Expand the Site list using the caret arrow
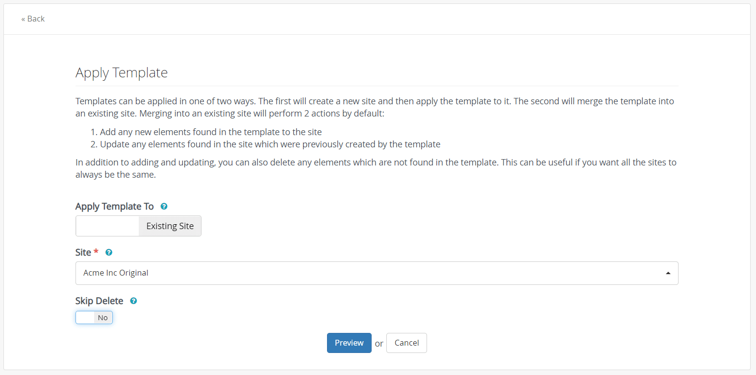The image size is (756, 375). [x=668, y=273]
